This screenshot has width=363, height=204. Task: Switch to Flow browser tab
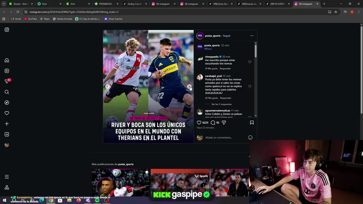point(49,4)
